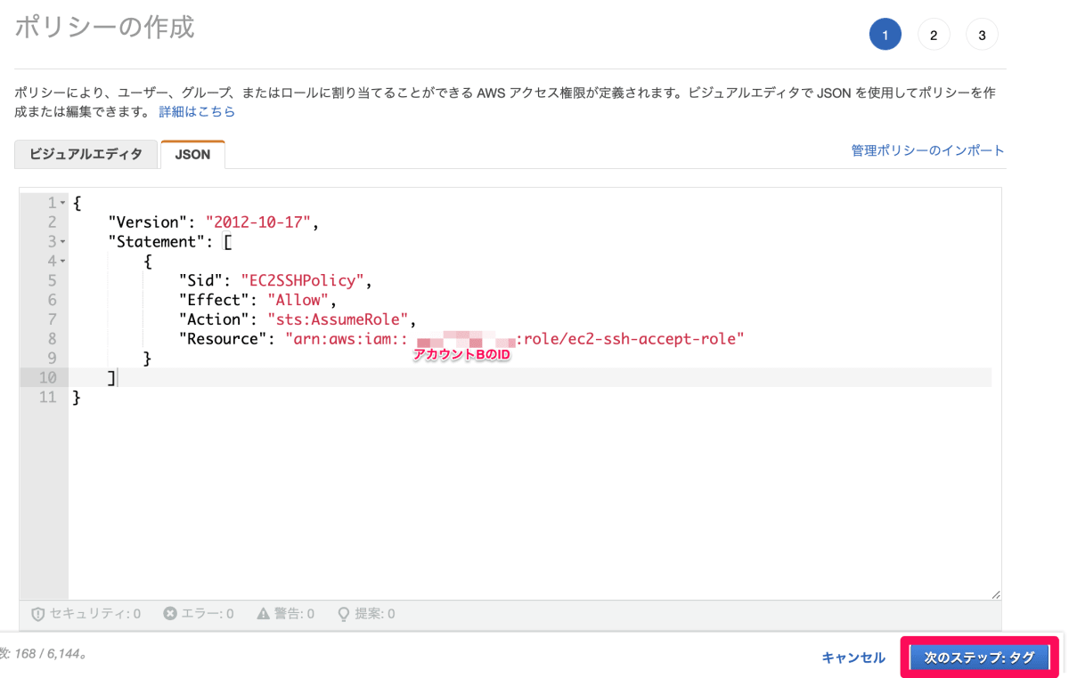Viewport: 1069px width, 678px height.
Task: Click line number 11 in gutter
Action: click(47, 398)
